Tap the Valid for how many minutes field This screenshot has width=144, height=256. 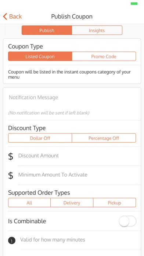[x=80, y=240]
